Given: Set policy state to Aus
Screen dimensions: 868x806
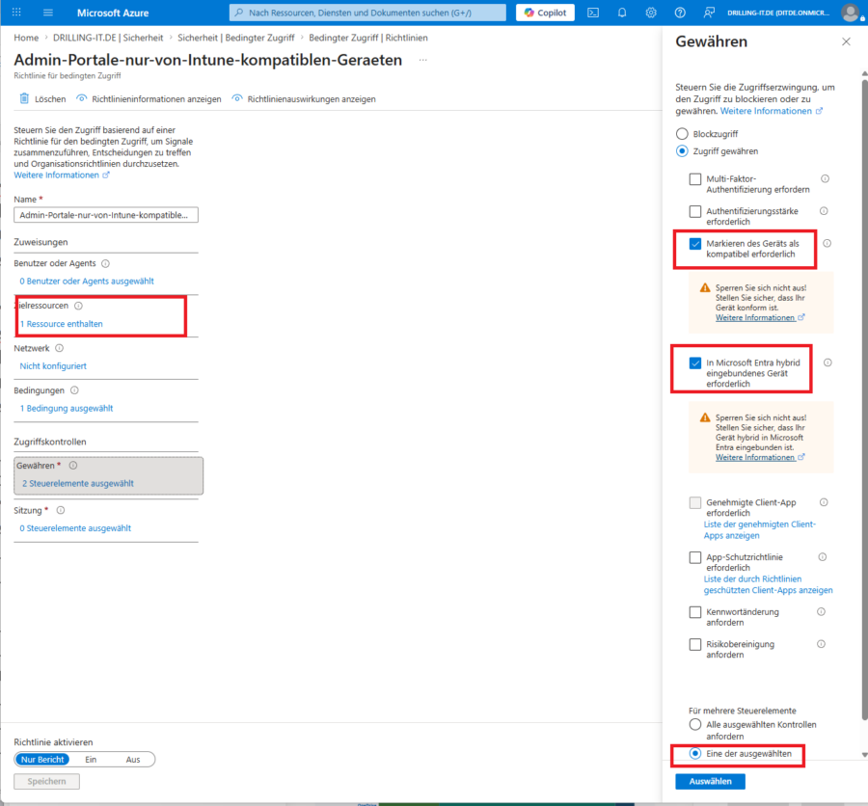Looking at the screenshot, I should (133, 760).
